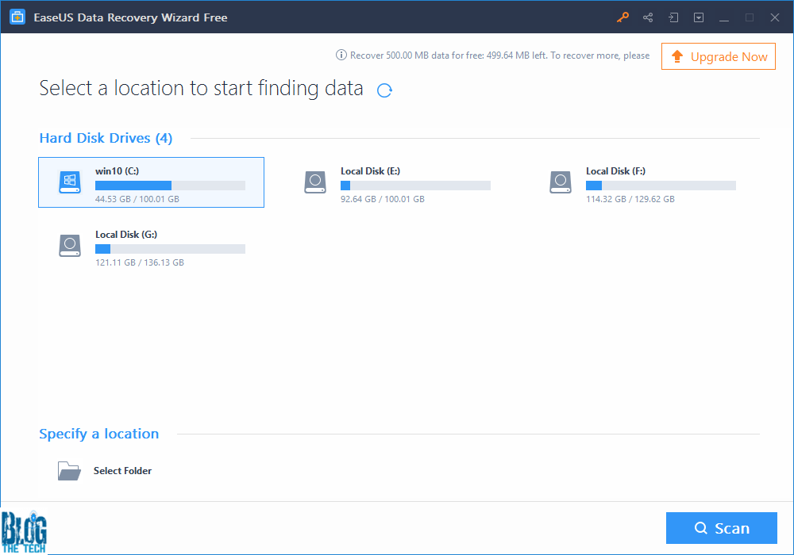Select the win10 (C:) drive
794x555 pixels.
151,182
